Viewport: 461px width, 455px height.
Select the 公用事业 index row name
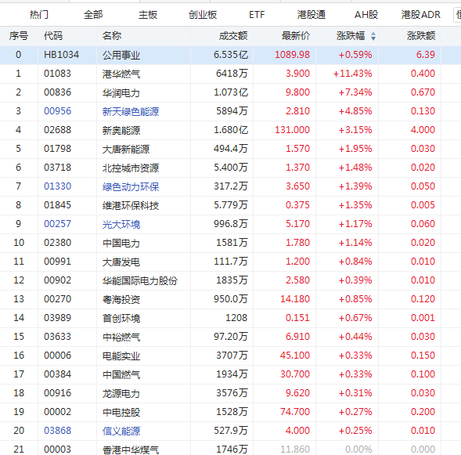pos(121,55)
